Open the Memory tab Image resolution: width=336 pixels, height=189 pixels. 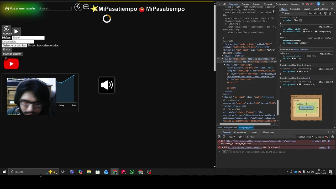pyautogui.click(x=295, y=4)
